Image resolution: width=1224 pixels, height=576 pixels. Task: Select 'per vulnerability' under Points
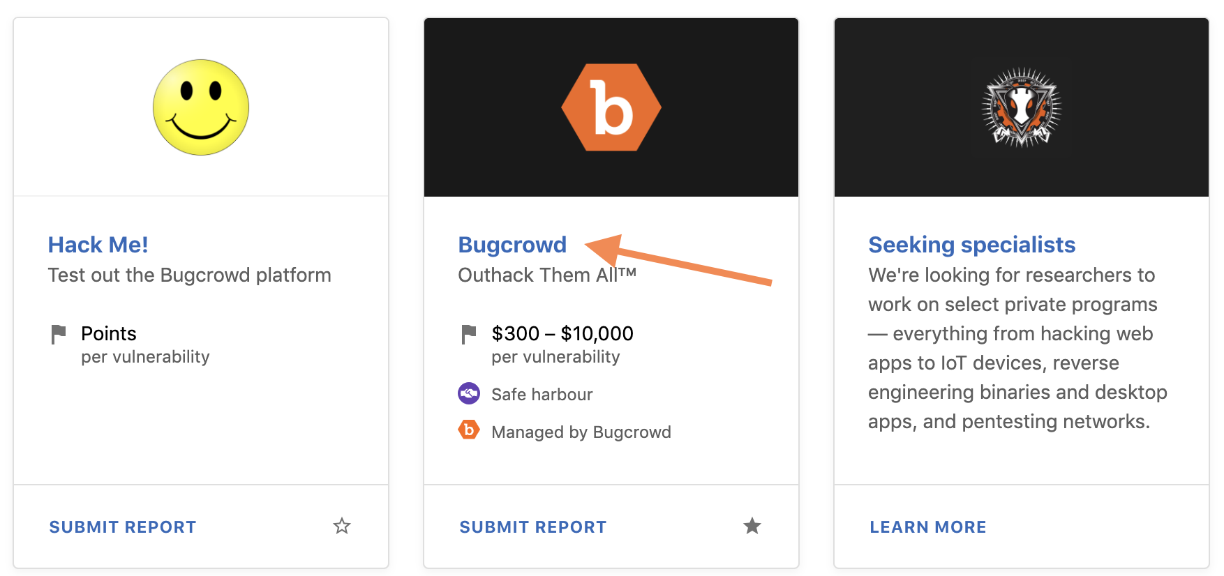tap(145, 357)
